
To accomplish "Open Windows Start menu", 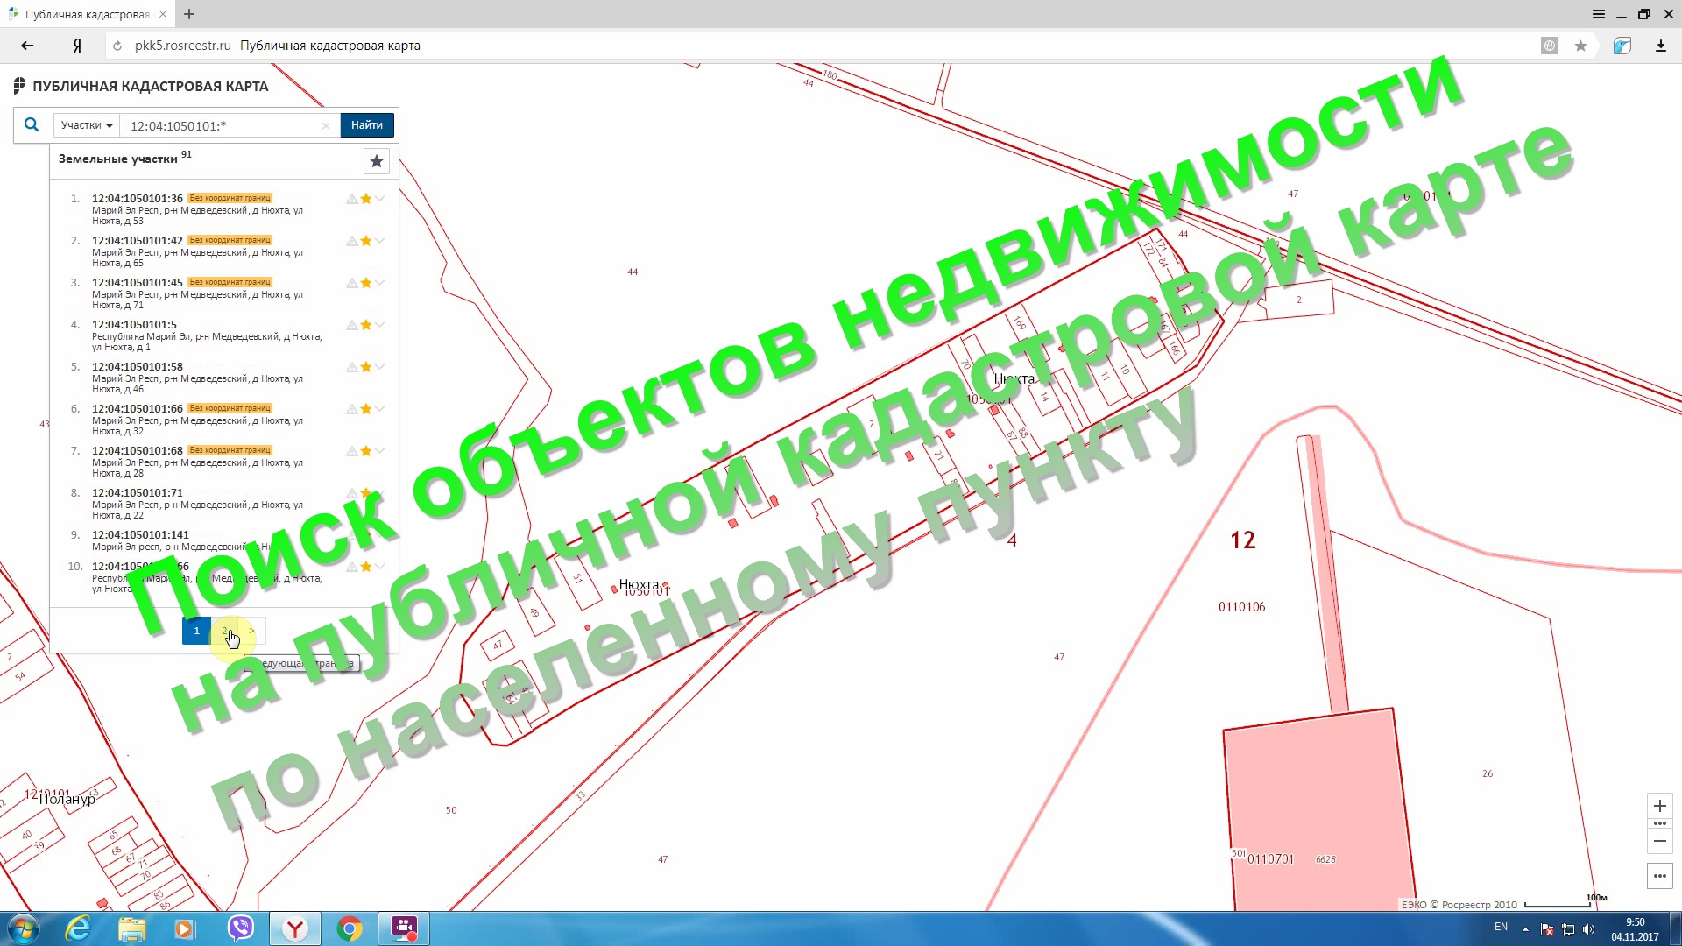I will (x=24, y=928).
